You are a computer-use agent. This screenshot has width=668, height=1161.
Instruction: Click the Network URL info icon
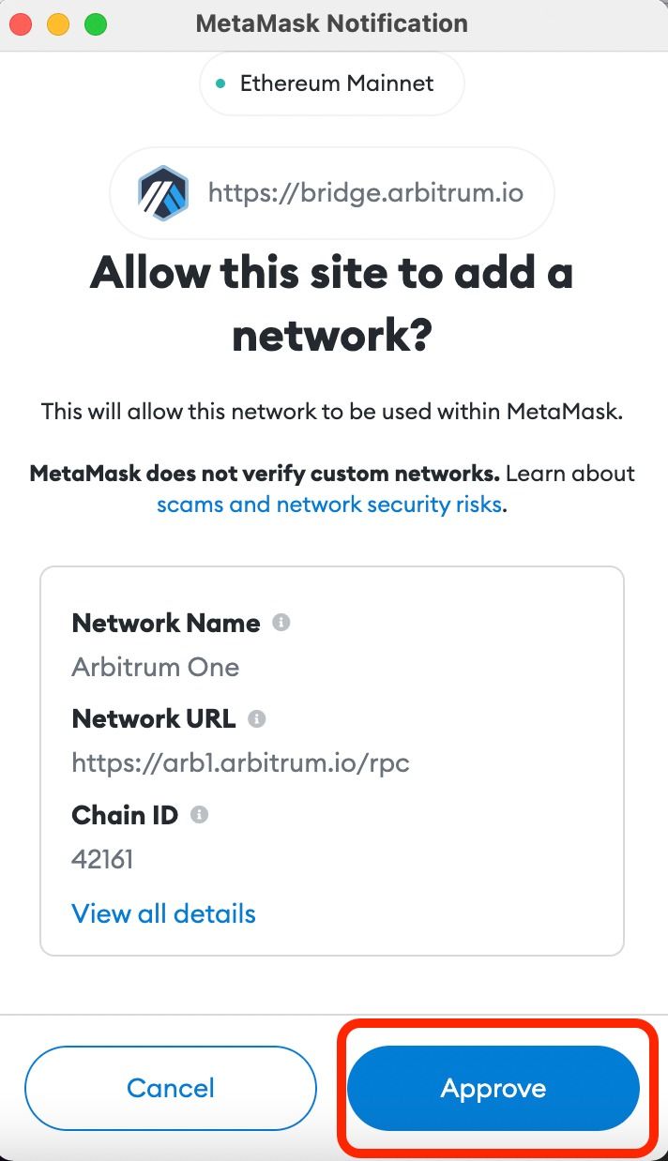(256, 719)
